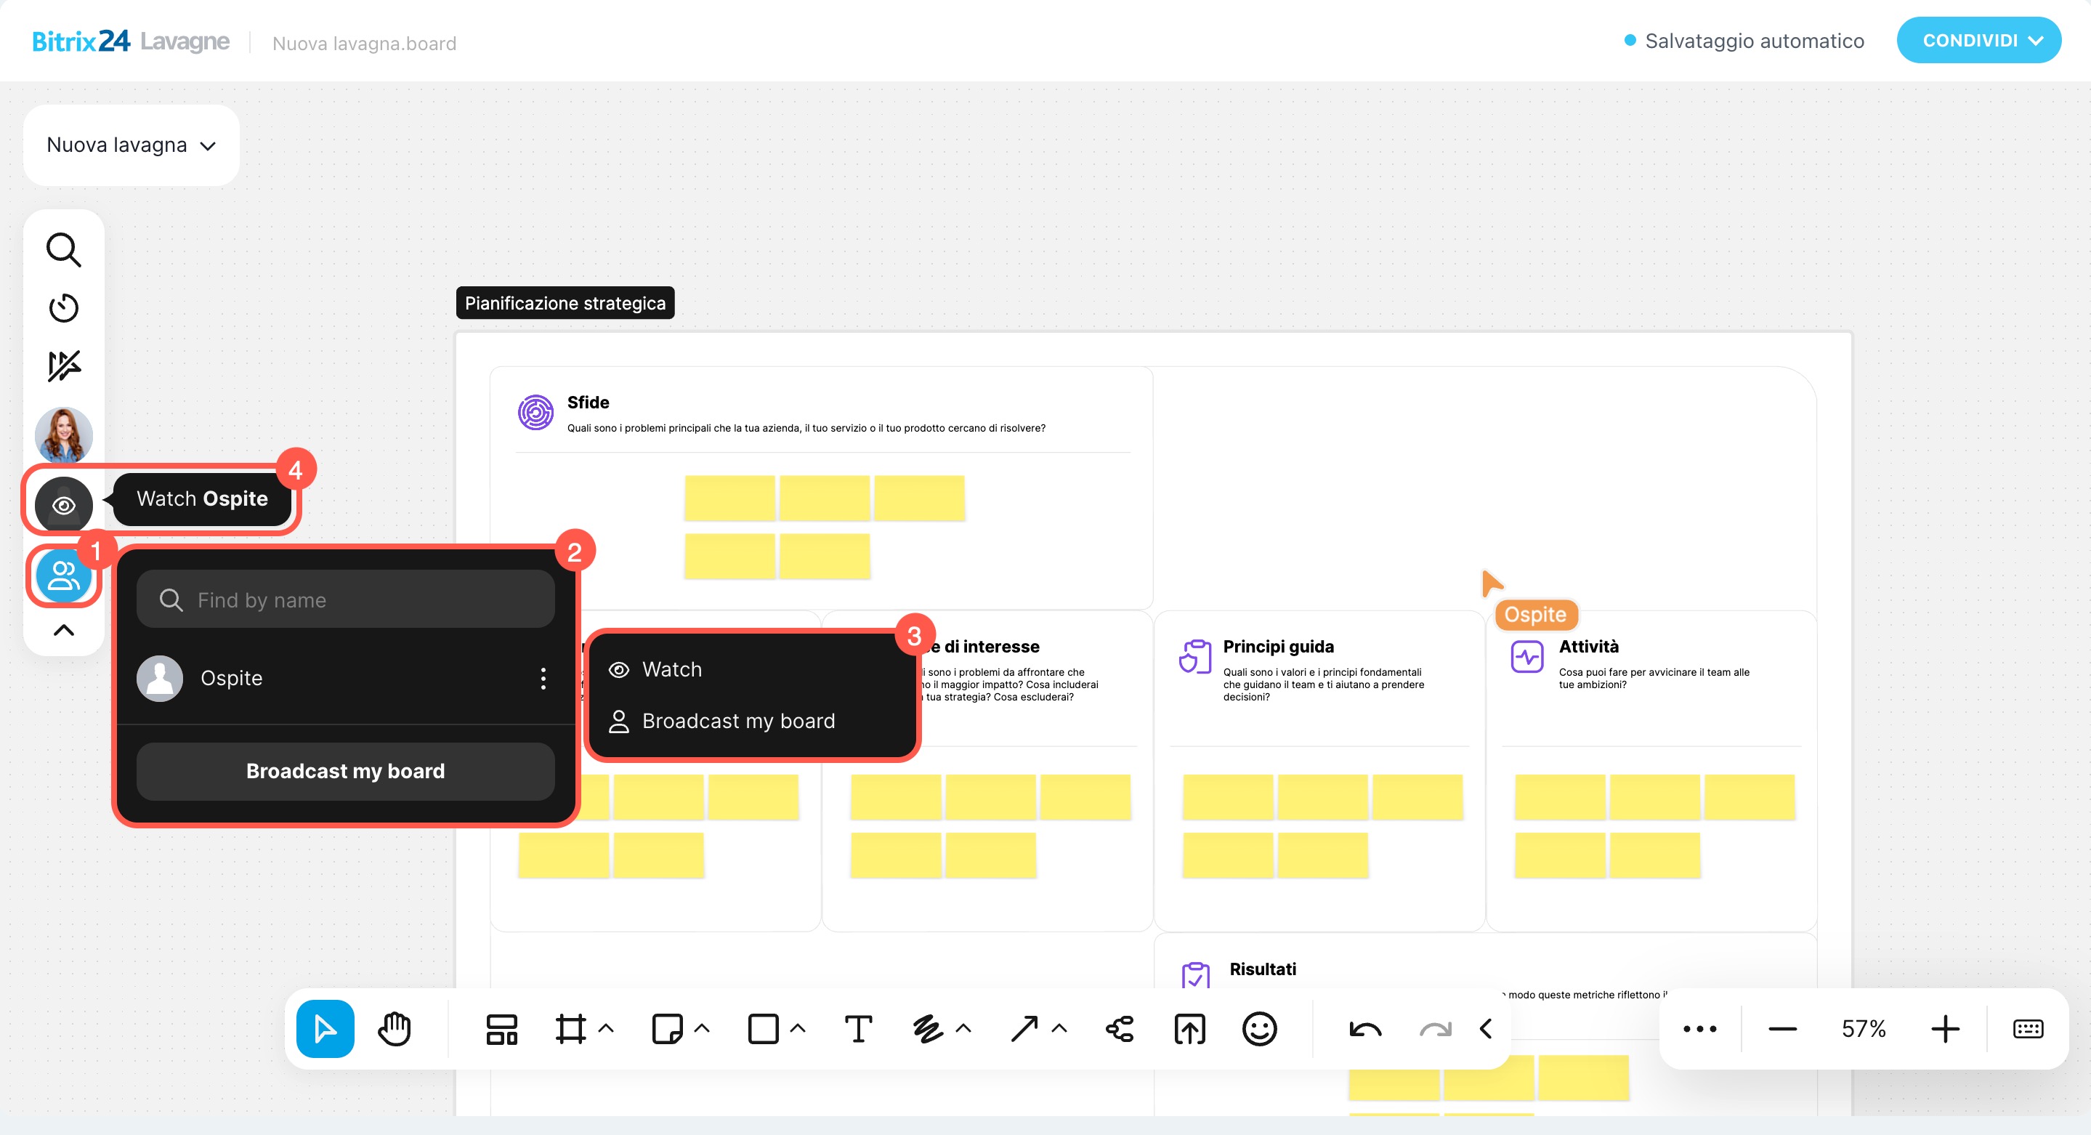Toggle the hide cursors icon
Screen dimensions: 2091x1135
pos(63,365)
